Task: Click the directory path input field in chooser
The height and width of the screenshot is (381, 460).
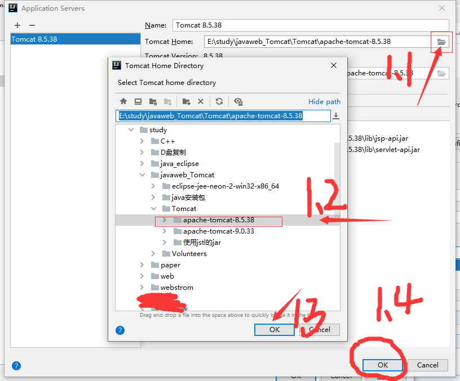Action: tap(223, 116)
